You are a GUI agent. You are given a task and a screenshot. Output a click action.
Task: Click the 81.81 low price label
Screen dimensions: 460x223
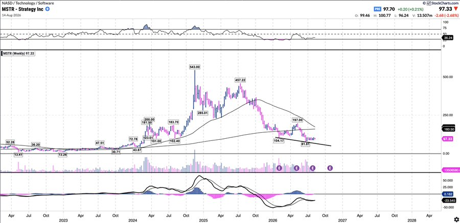306,144
